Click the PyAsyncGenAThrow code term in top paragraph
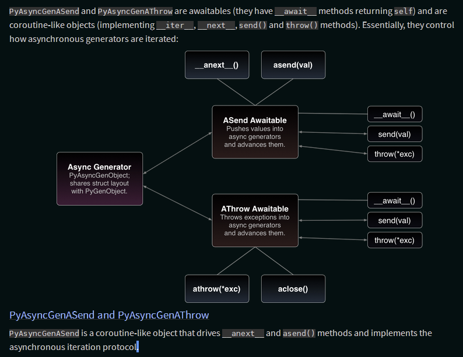Viewport: 463px width, 357px height. tap(135, 11)
